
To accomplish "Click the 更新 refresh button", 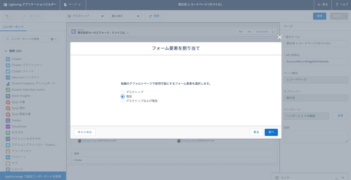I will pyautogui.click(x=154, y=16).
